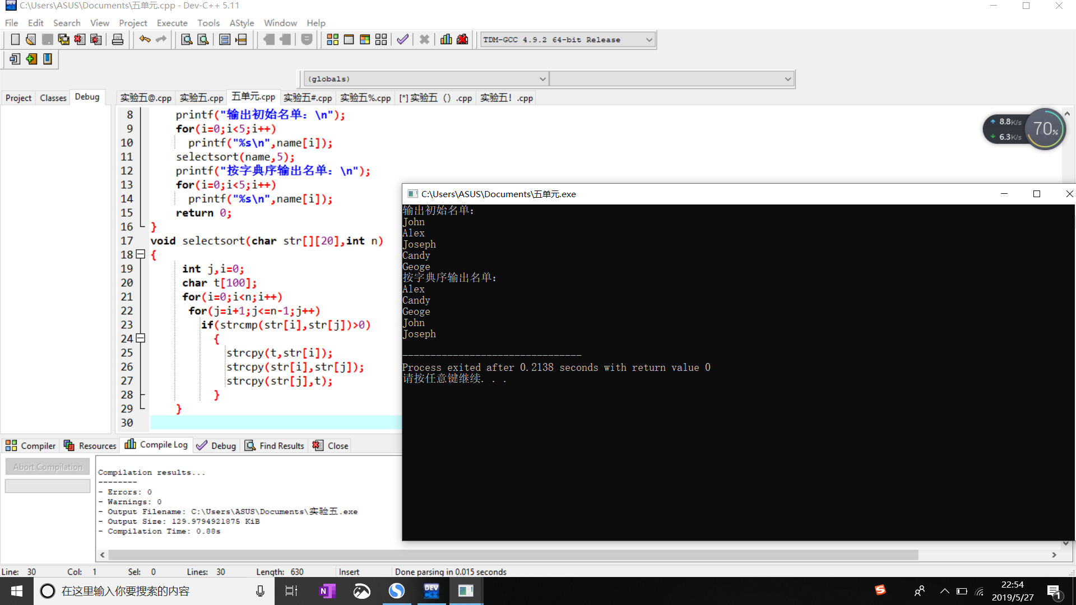Click the Compile icon with colored squares
The image size is (1076, 605).
pyautogui.click(x=332, y=40)
